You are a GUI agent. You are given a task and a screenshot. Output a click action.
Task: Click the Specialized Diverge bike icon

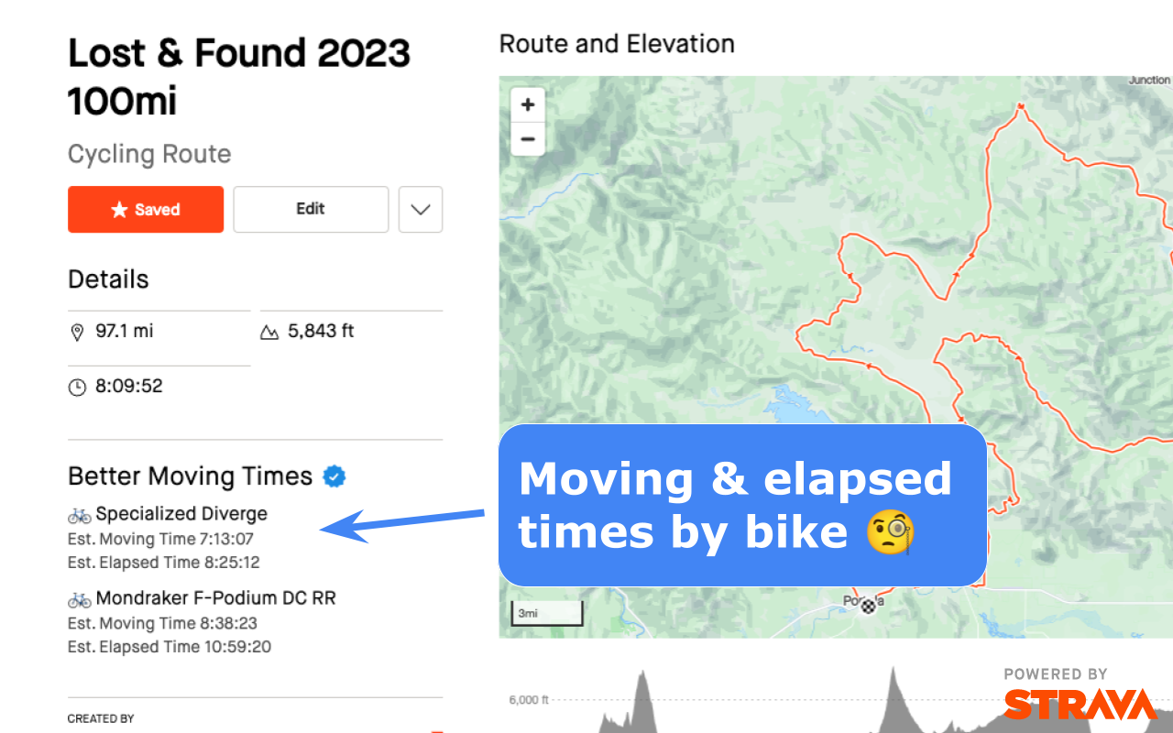pyautogui.click(x=79, y=515)
